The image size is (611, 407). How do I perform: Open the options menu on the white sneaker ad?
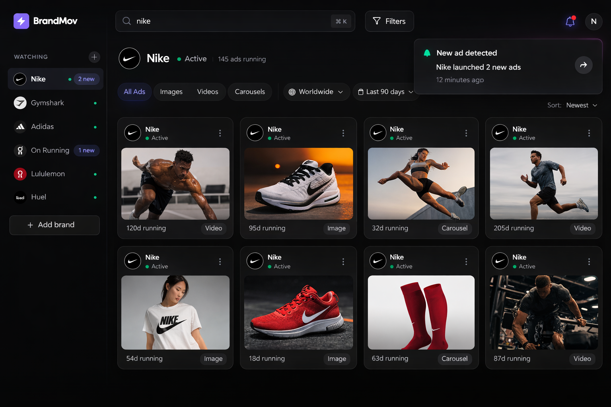point(343,133)
